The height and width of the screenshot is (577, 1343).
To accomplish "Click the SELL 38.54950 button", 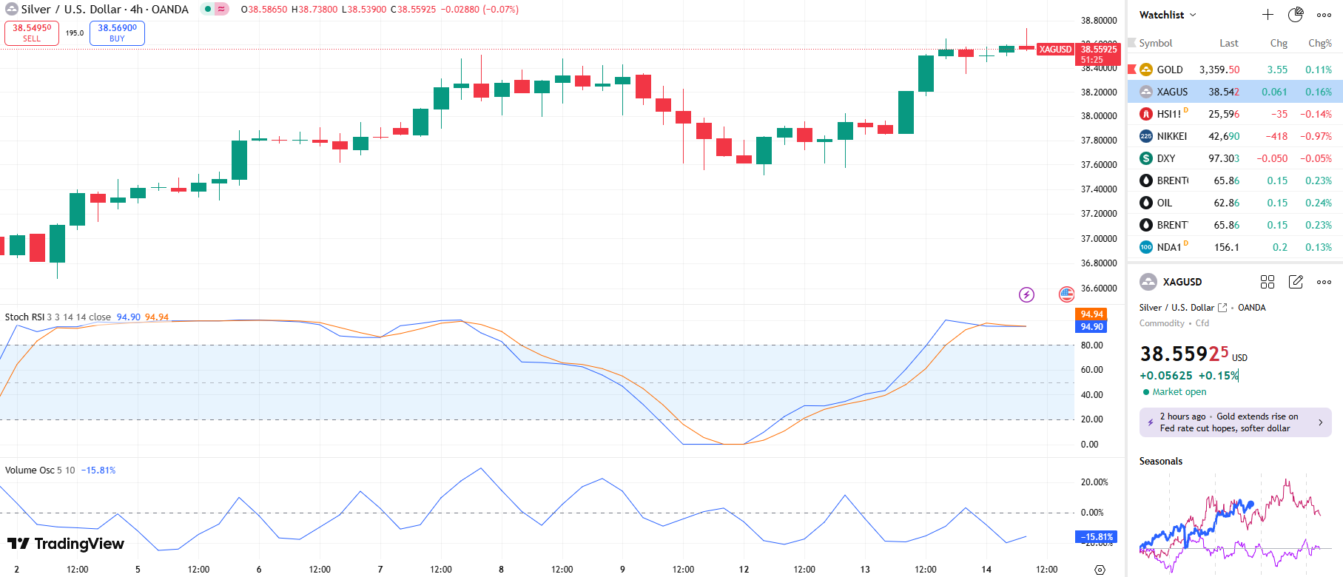I will click(x=32, y=33).
